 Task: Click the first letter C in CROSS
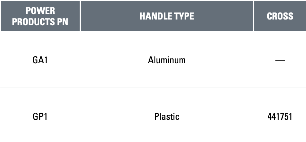pos(269,16)
